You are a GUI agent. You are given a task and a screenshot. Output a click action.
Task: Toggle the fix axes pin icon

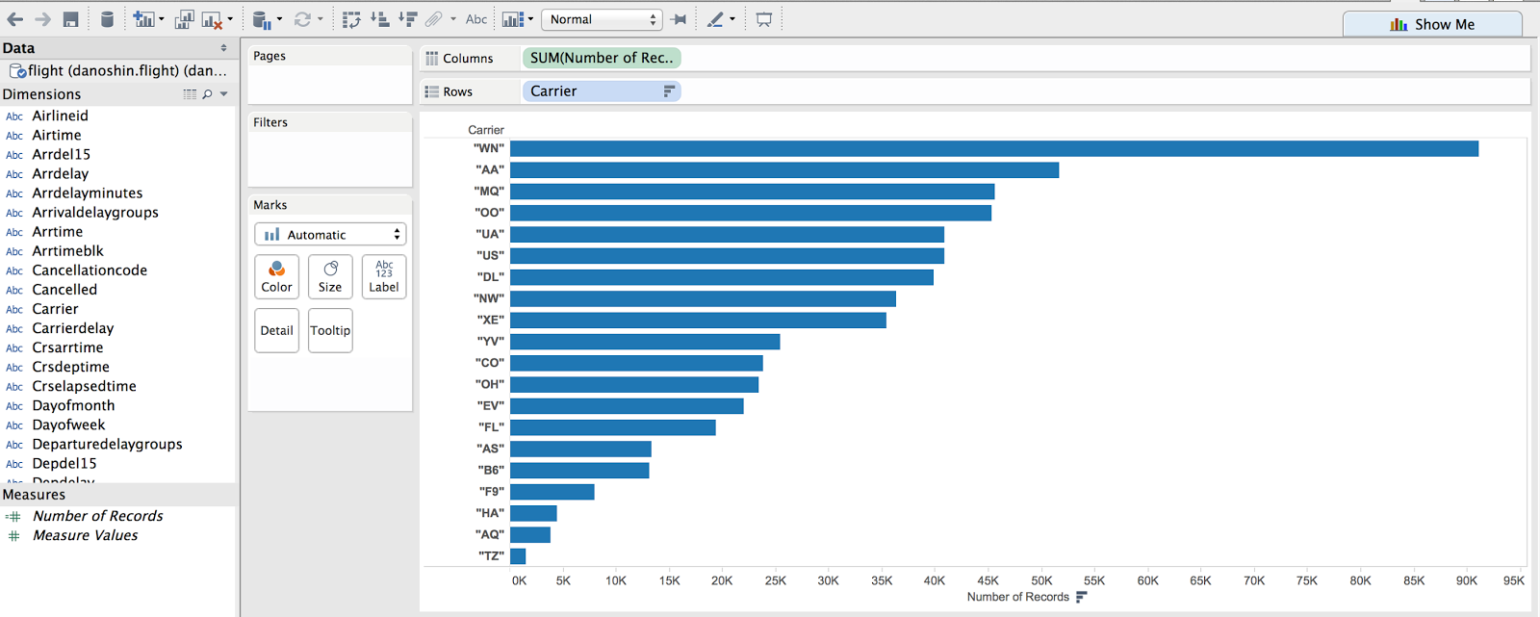pyautogui.click(x=680, y=19)
